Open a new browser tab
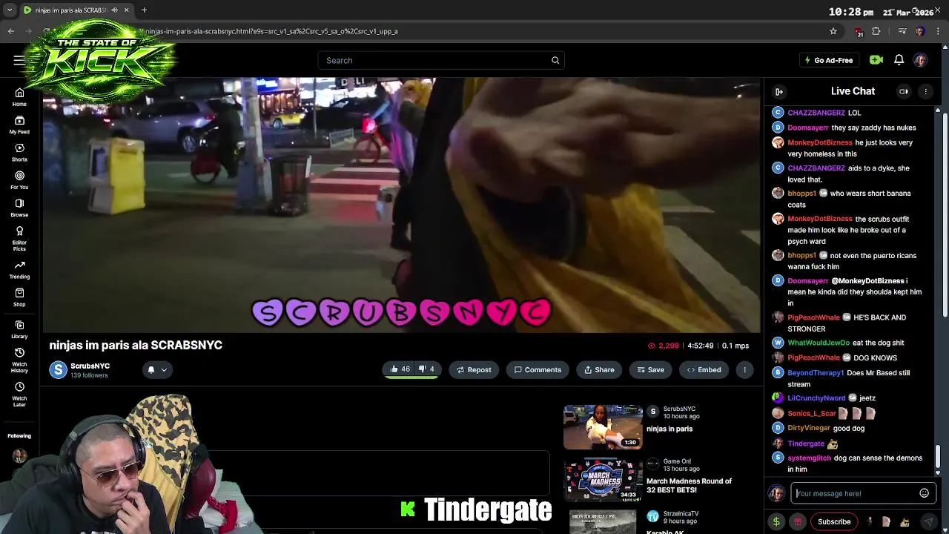 (x=144, y=10)
